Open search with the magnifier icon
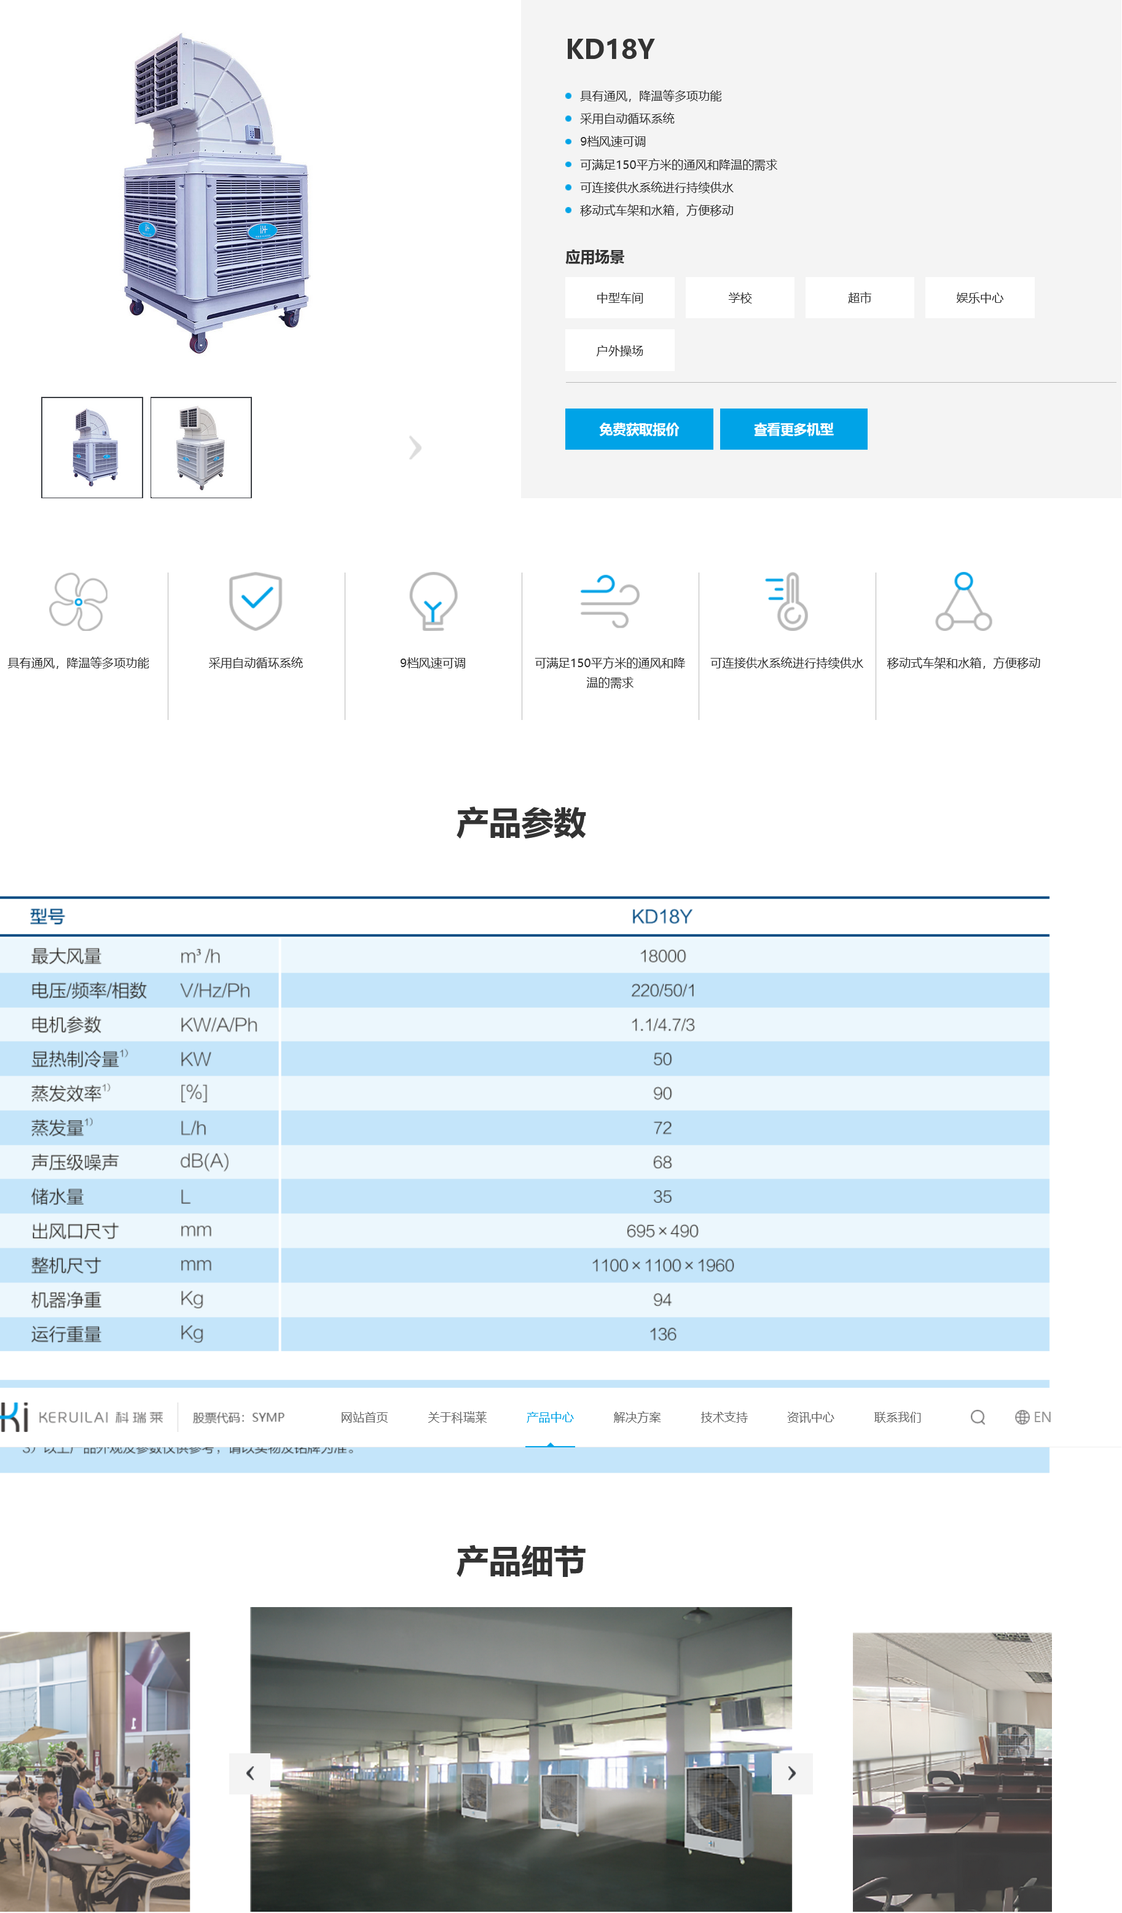This screenshot has height=1913, width=1122. point(978,1417)
